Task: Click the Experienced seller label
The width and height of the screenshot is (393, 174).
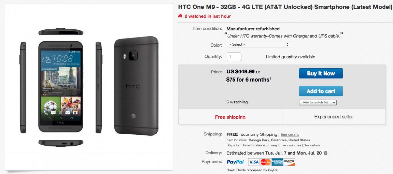Action: [x=333, y=117]
